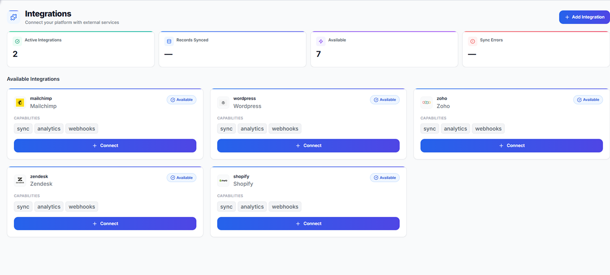Click the Active Integrations count value 2
This screenshot has height=275, width=610.
point(15,54)
